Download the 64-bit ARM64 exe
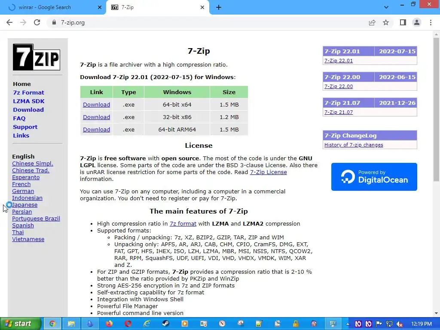440x330 pixels. (x=96, y=130)
